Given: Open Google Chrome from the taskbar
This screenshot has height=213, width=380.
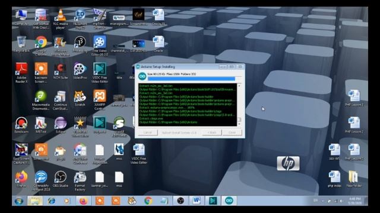Looking at the screenshot, I should [148, 201].
